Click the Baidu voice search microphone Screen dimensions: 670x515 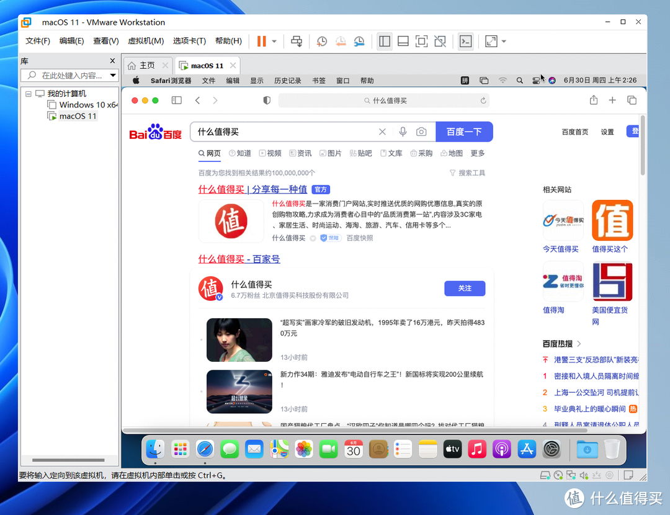403,132
